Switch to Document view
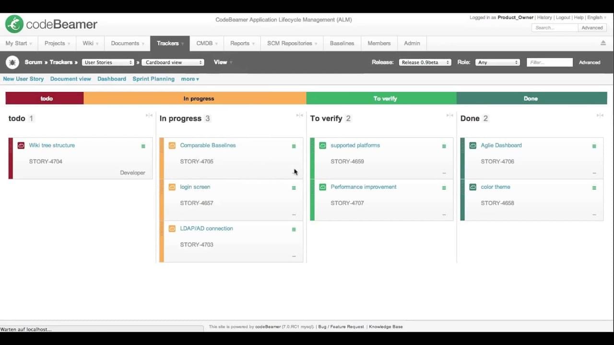Image resolution: width=614 pixels, height=345 pixels. pyautogui.click(x=71, y=79)
